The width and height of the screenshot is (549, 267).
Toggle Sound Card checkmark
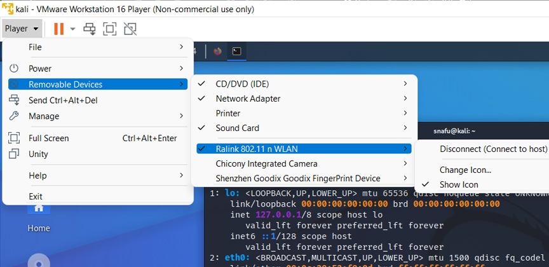[x=201, y=128]
